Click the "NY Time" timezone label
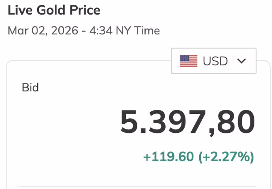 (x=138, y=30)
